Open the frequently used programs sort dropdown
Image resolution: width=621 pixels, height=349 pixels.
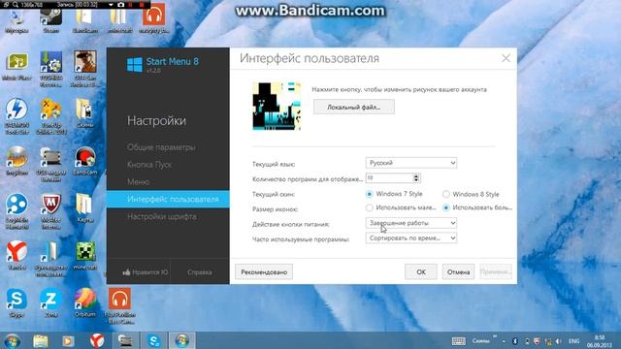tap(411, 238)
